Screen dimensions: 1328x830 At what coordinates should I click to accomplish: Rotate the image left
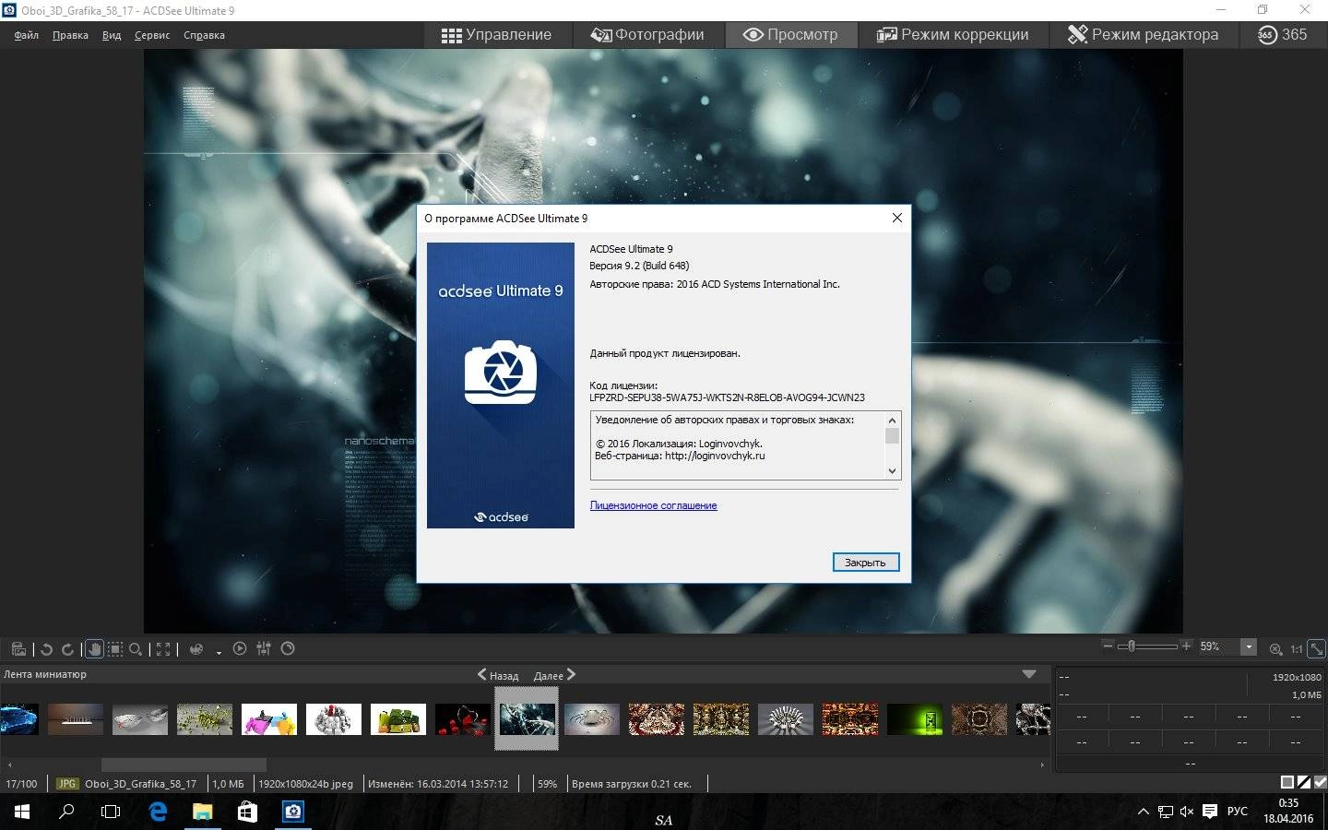46,649
